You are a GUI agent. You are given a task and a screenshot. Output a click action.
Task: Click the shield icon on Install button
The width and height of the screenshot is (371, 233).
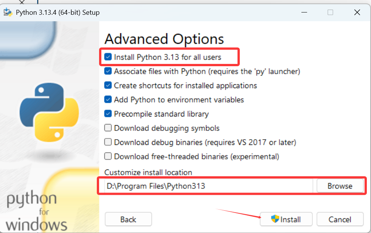click(275, 219)
